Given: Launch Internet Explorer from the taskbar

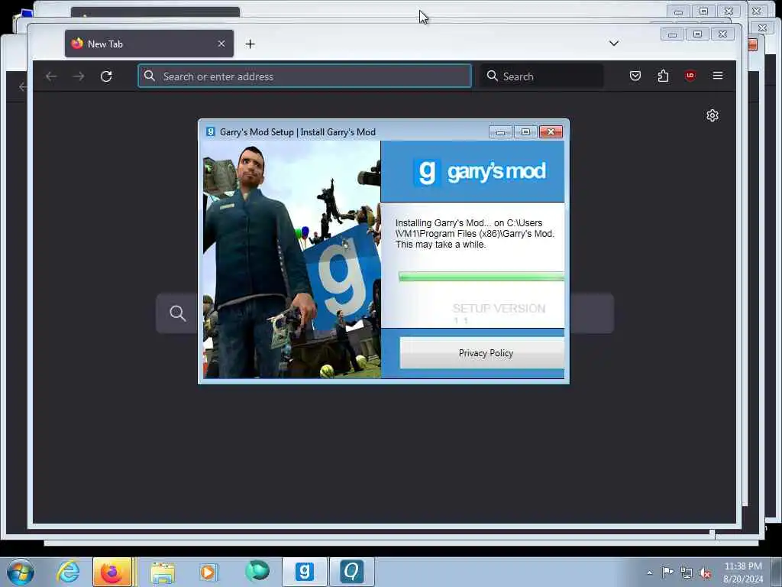Looking at the screenshot, I should click(x=68, y=572).
